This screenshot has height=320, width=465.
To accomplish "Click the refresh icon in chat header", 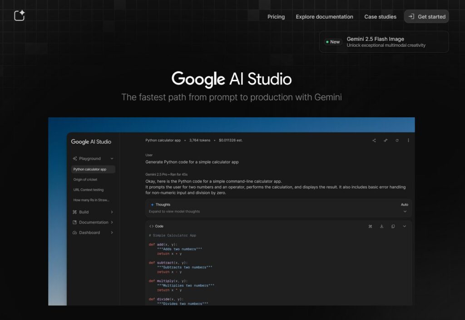I will (397, 140).
